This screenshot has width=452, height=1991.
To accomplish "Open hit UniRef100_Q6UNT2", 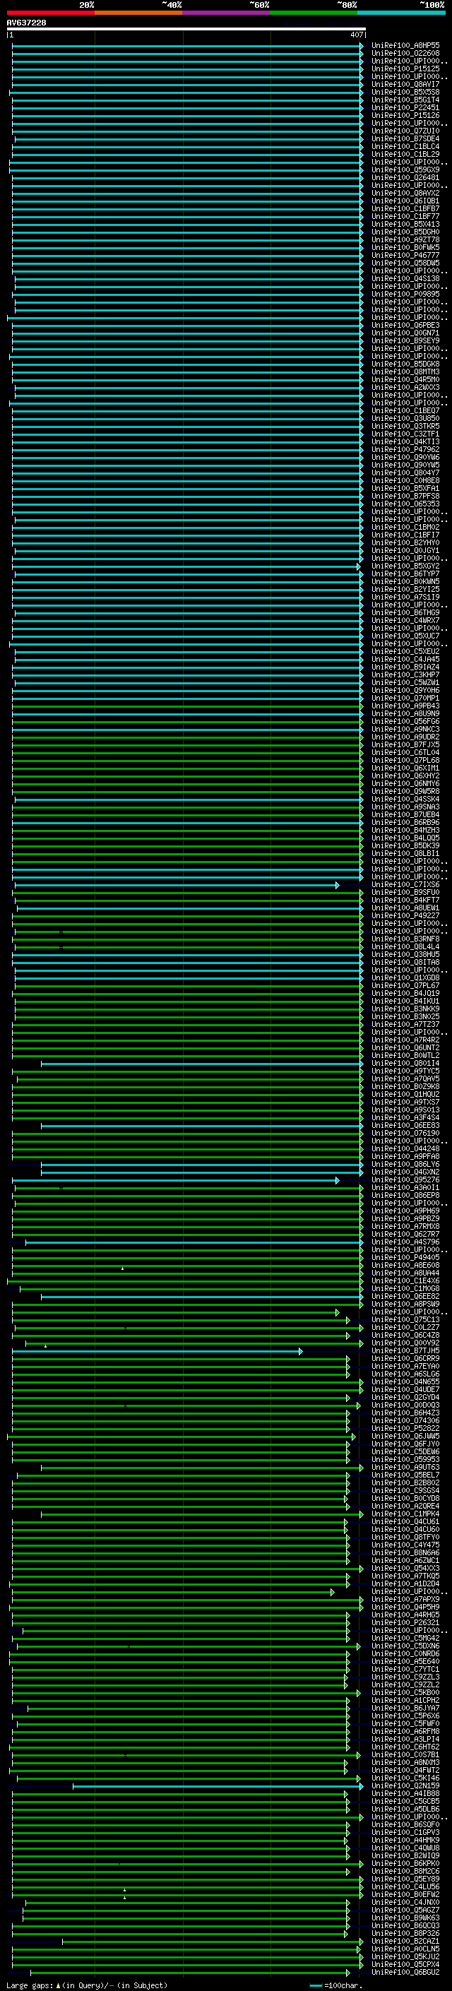I will pos(405,1048).
